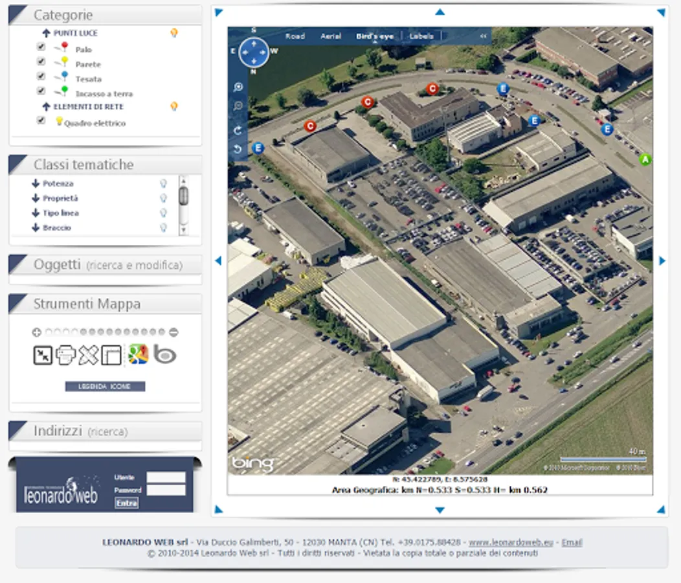Rotate the bird's eye view counterclockwise
Viewport: 681px width, 583px height.
tap(238, 149)
